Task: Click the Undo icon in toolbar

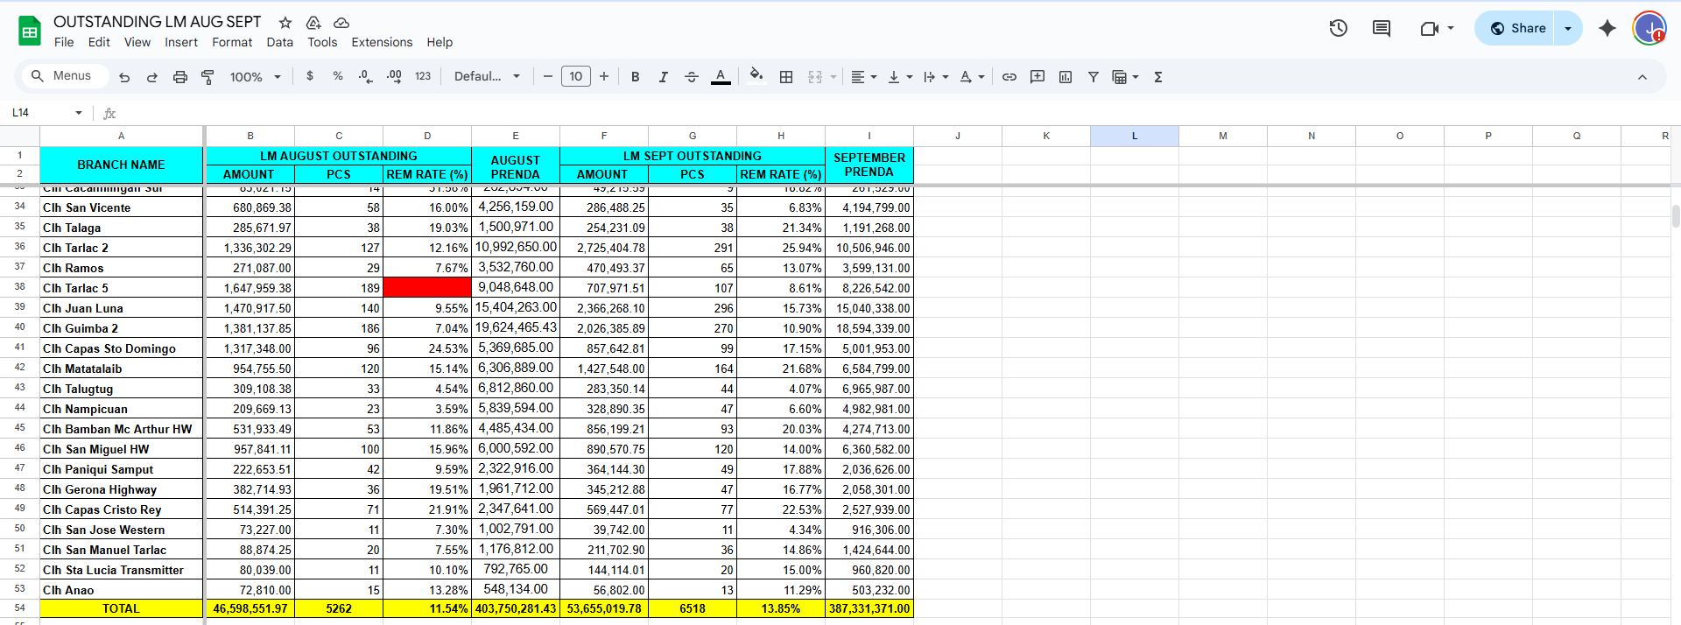Action: coord(124,77)
